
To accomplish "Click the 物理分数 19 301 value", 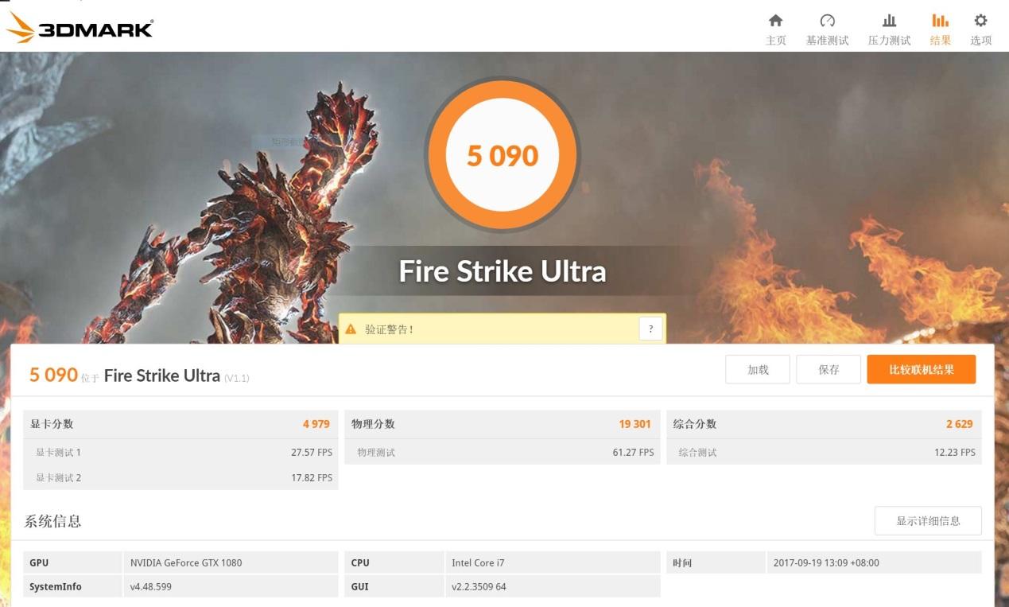I will click(x=635, y=424).
